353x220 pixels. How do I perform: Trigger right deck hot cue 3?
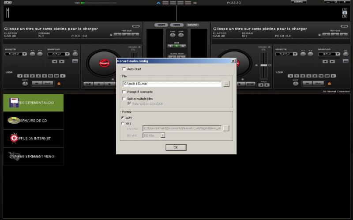(x=344, y=35)
